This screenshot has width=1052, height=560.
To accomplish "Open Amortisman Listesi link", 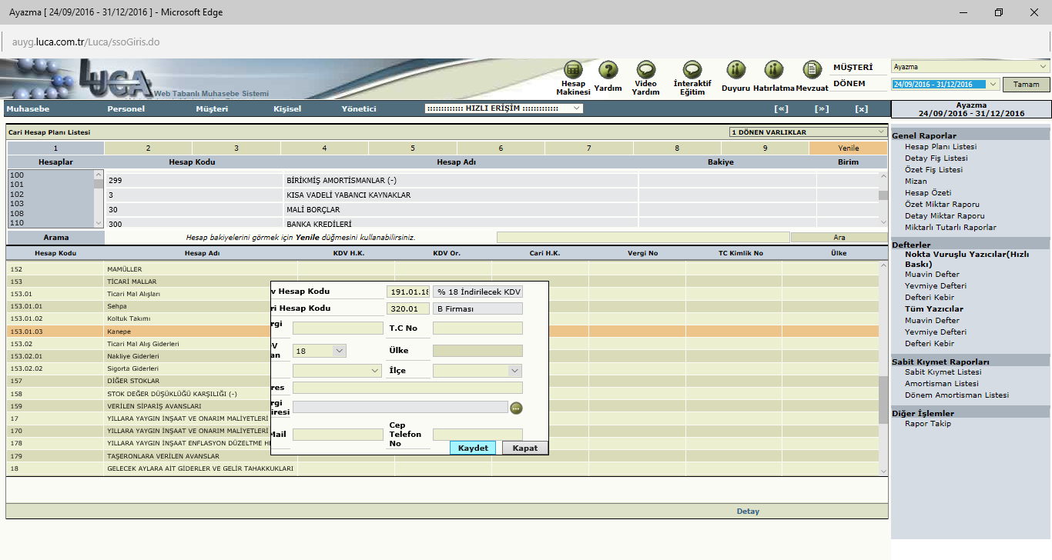I will tap(942, 383).
